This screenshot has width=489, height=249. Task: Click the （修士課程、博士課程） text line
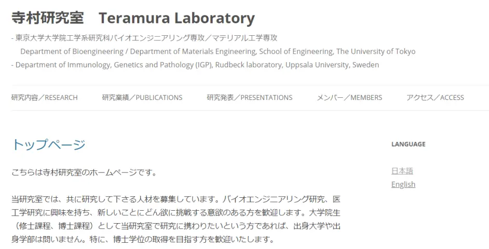[x=175, y=226]
